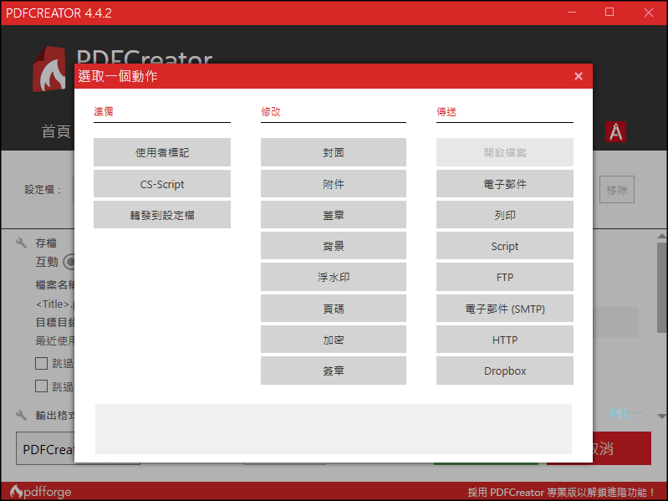Select the 頁碼 page number action

click(x=333, y=309)
